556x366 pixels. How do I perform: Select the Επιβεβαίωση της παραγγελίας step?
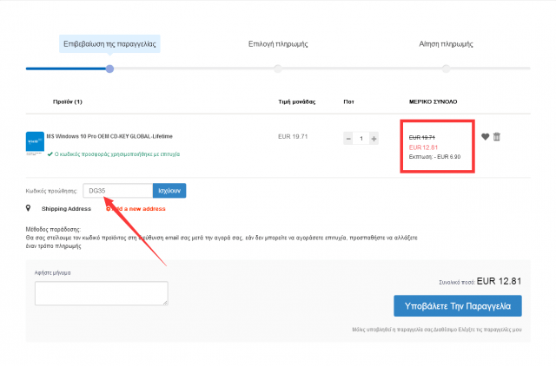[109, 43]
